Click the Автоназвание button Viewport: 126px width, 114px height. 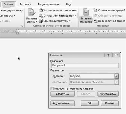tap(62, 103)
